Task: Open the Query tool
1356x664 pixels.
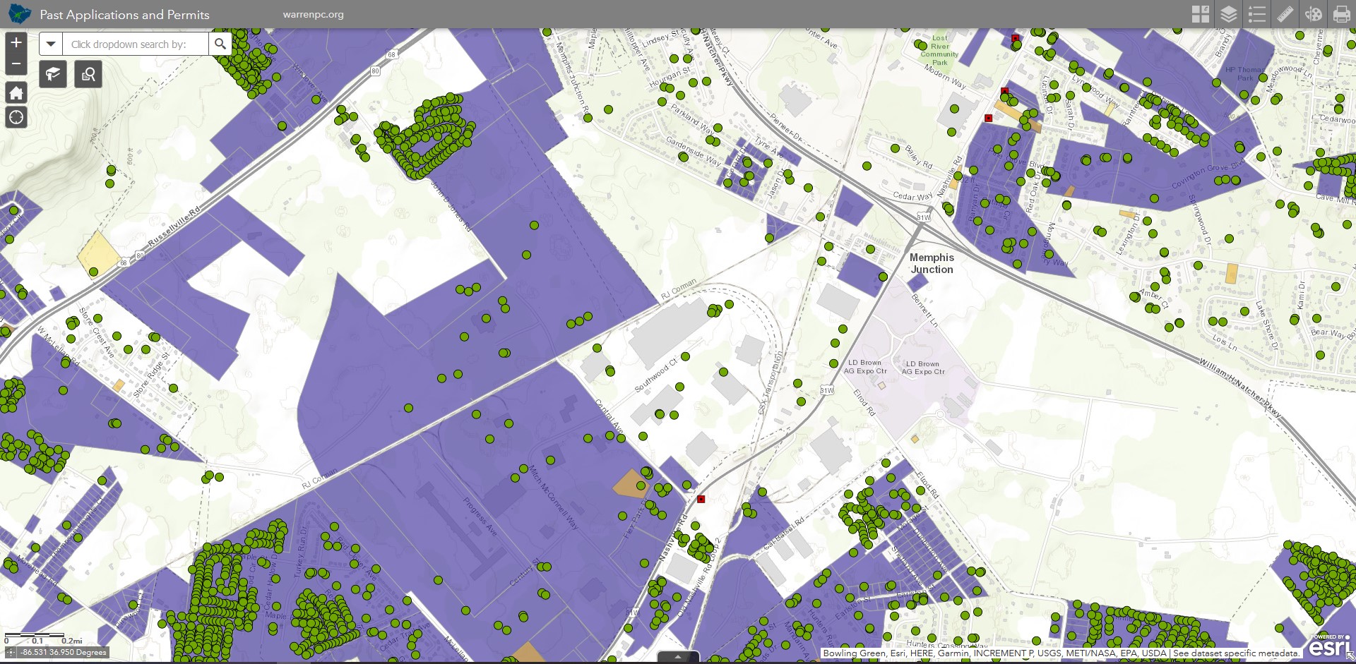Action: click(x=88, y=73)
